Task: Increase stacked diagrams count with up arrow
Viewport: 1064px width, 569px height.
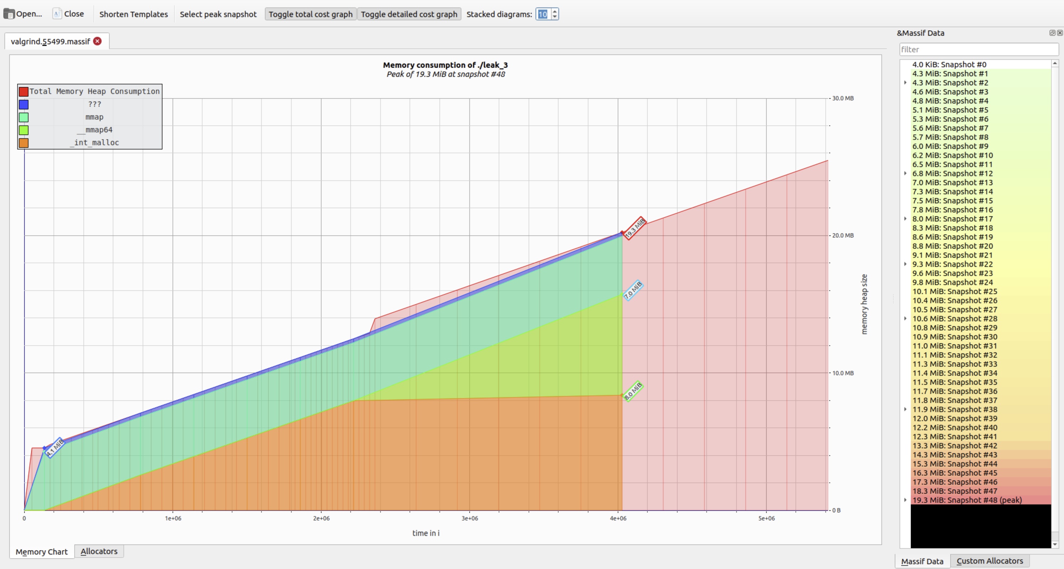Action: 555,11
